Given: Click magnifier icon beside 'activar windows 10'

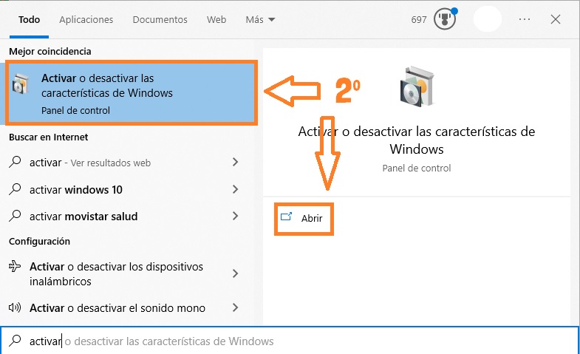Looking at the screenshot, I should pyautogui.click(x=15, y=189).
